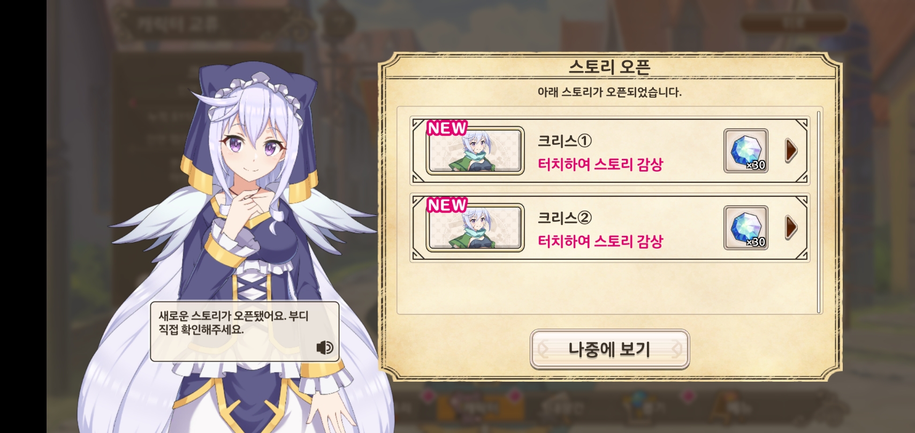Tap the blurred dark button at top right
This screenshot has width=915, height=433.
[x=794, y=22]
